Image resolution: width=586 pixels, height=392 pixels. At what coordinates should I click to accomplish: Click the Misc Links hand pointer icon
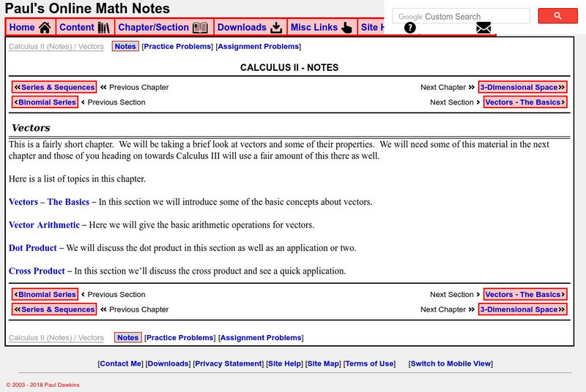(346, 27)
